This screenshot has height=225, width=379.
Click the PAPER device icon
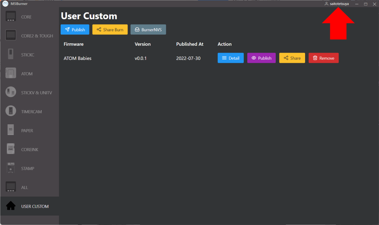click(11, 130)
